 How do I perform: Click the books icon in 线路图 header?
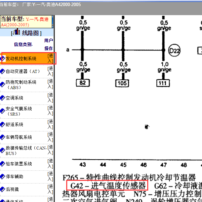(x=16, y=32)
